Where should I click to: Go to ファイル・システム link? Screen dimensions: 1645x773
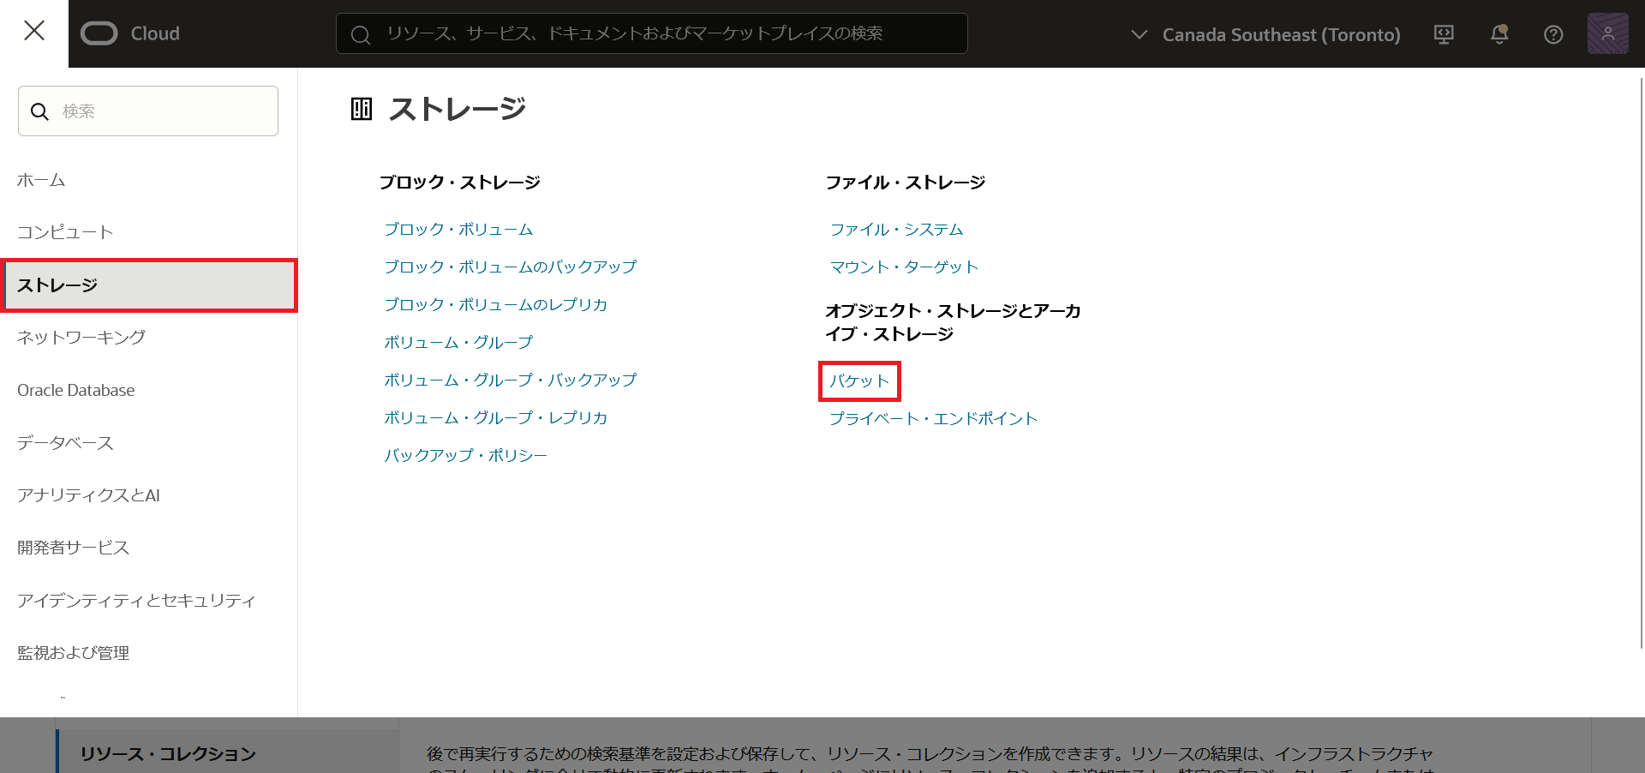[896, 230]
